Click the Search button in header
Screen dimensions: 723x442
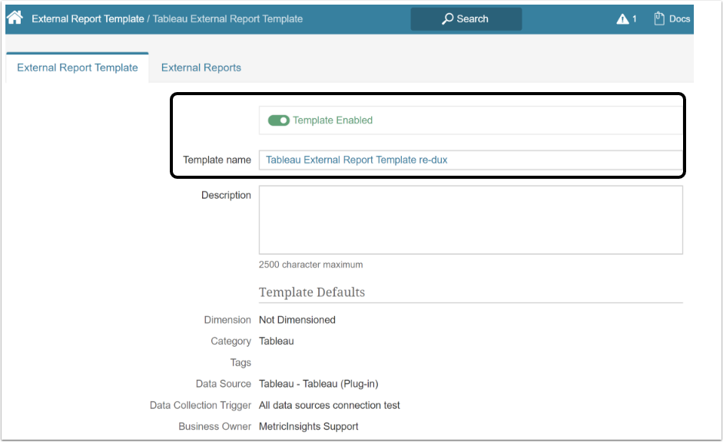tap(466, 19)
